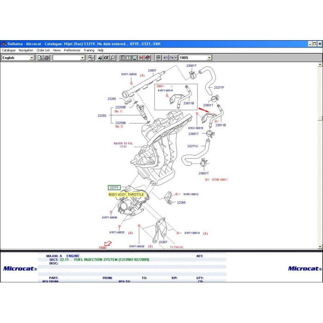
Task: Select bolt number 91671-80614 label
Action: coord(192,233)
